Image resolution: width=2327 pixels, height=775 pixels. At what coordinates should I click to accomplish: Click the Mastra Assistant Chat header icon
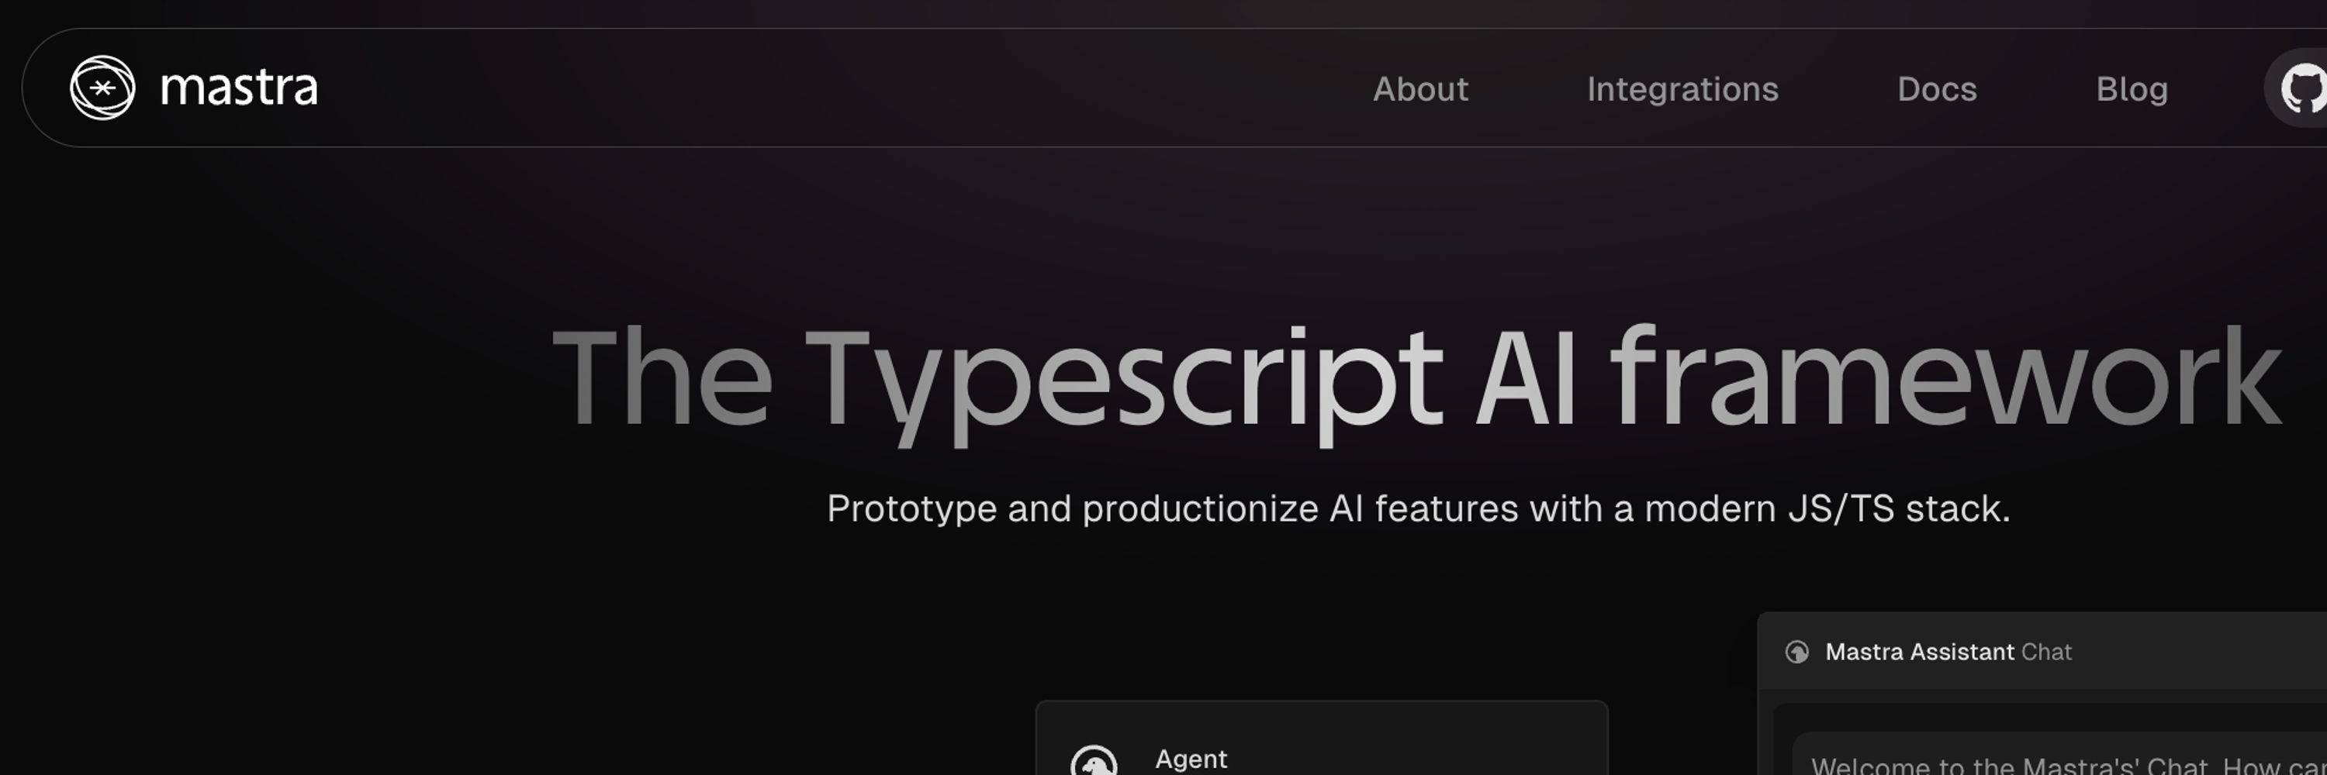1796,652
